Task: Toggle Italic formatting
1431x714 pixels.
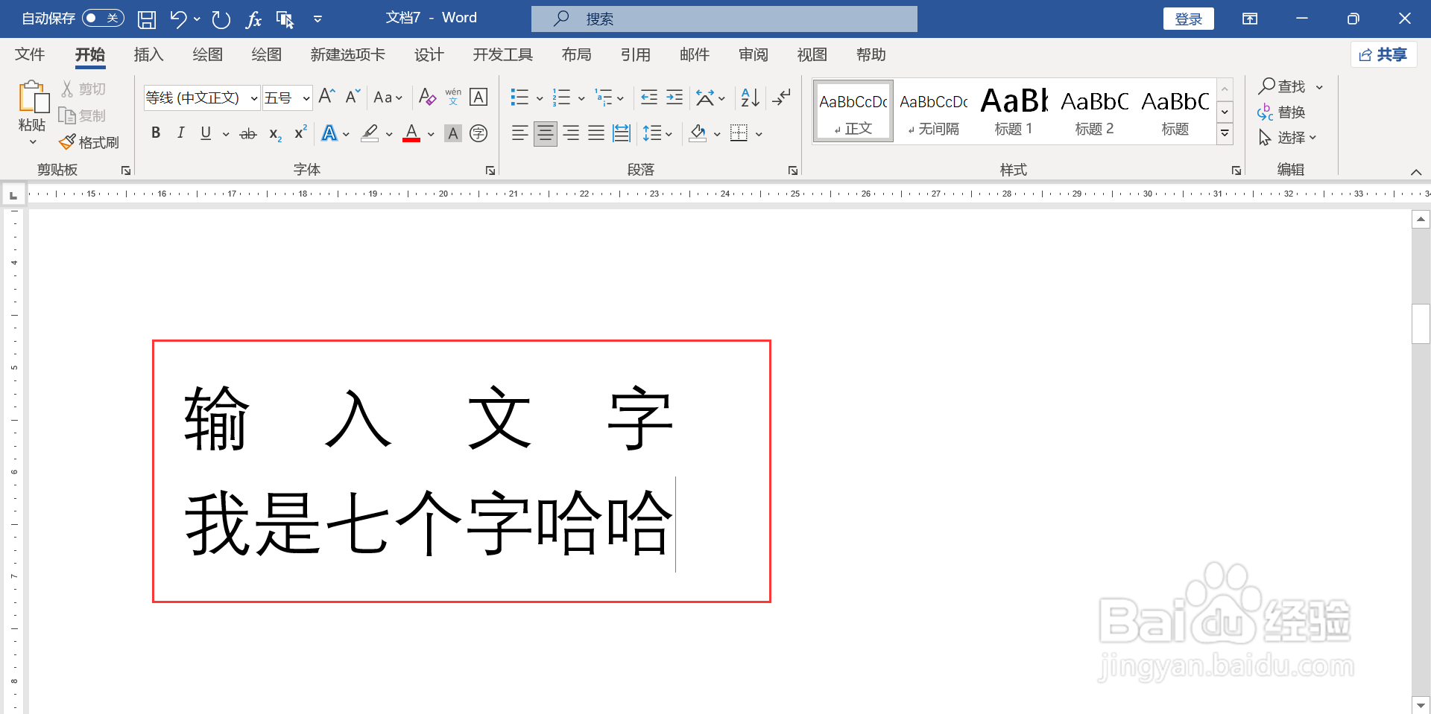Action: (x=180, y=133)
